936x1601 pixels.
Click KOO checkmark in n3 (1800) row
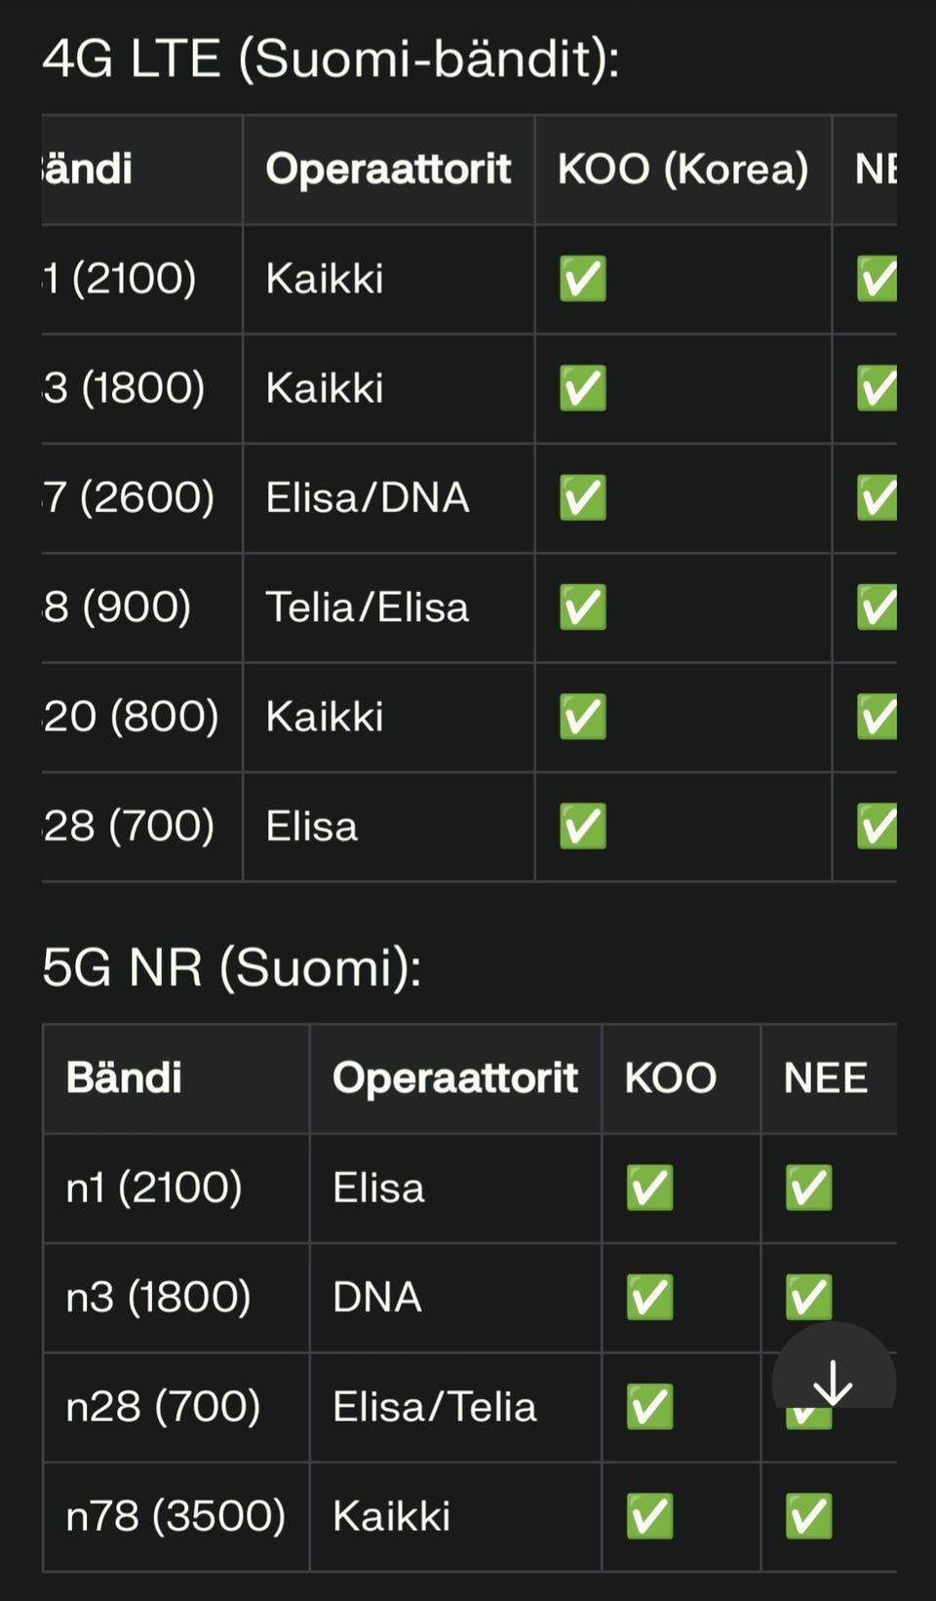tap(649, 1297)
